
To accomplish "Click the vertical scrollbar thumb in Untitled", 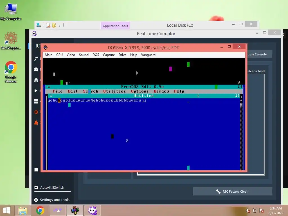I will click(x=241, y=105).
